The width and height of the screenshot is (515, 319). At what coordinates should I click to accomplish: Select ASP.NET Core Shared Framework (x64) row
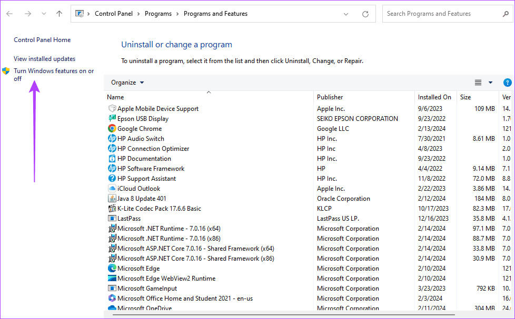click(x=309, y=249)
